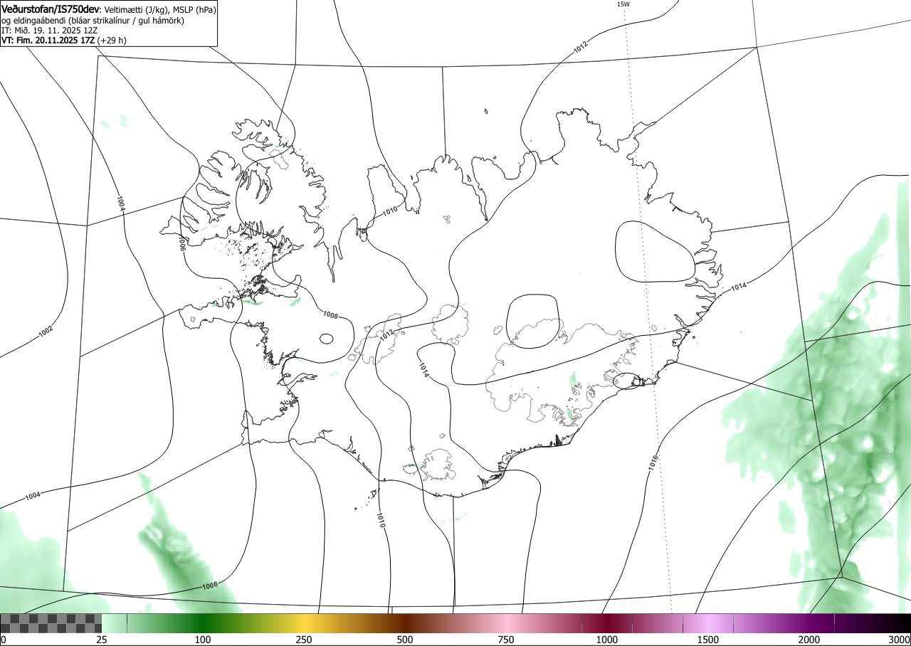Pick the light pink colorbar color above 750
The image size is (911, 646).
pos(506,623)
